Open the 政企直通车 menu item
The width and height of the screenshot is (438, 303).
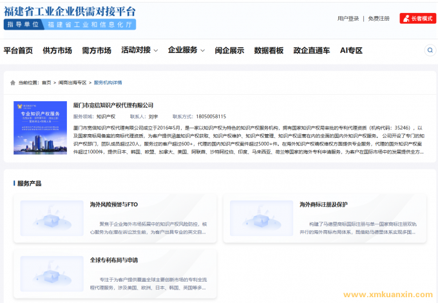point(312,50)
